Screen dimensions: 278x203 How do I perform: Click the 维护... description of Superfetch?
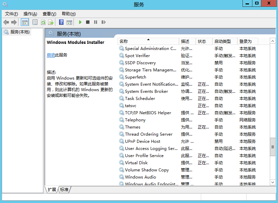186,77
